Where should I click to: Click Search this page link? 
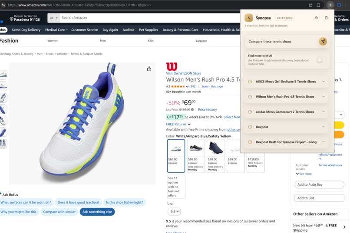tap(212, 86)
